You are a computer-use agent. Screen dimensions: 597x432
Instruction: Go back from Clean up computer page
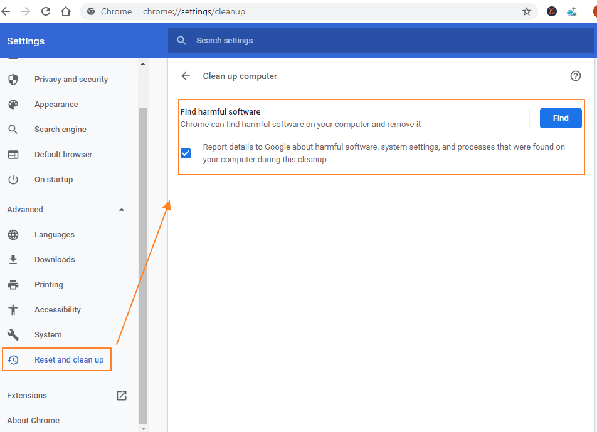(x=186, y=76)
